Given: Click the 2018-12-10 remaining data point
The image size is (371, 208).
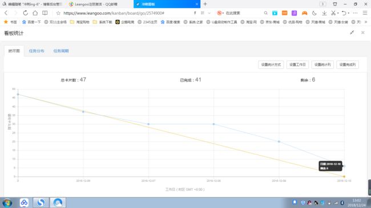Looking at the screenshot, I should click(x=344, y=166).
